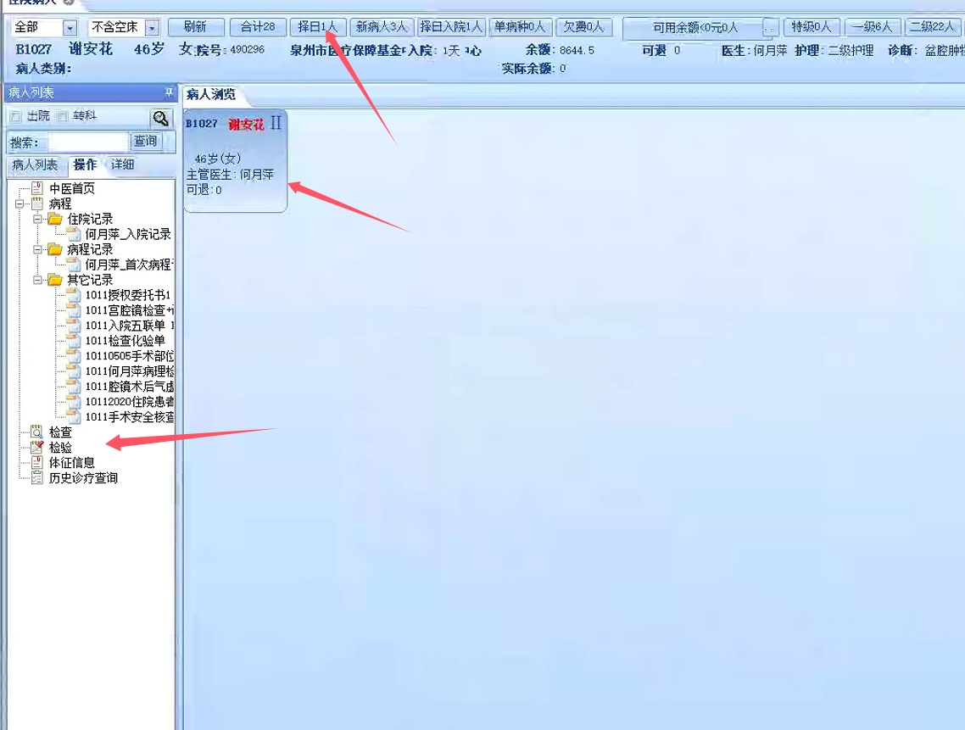Click the document icon beside 1011宫腔镜检查
The height and width of the screenshot is (730, 965).
(74, 309)
